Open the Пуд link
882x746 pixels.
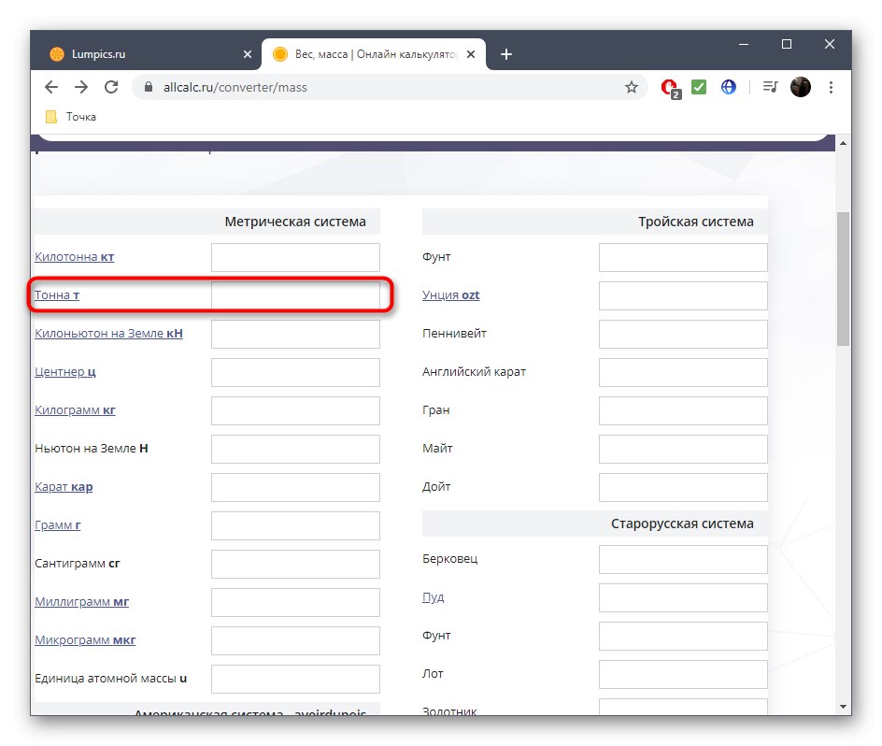click(434, 596)
